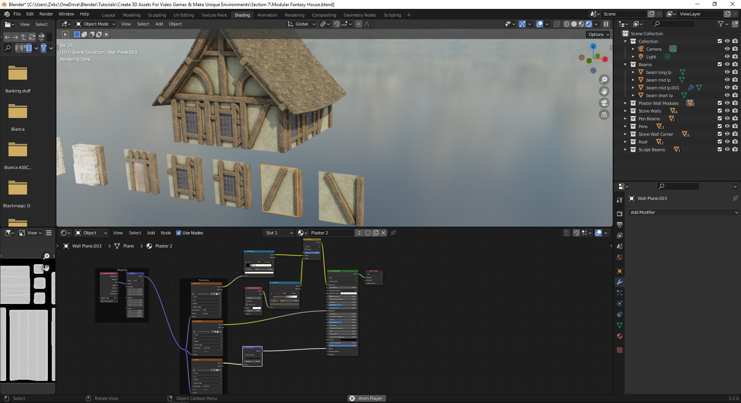Screen dimensions: 741x403
Task: Open the Material properties tab icon
Action: coord(620,336)
